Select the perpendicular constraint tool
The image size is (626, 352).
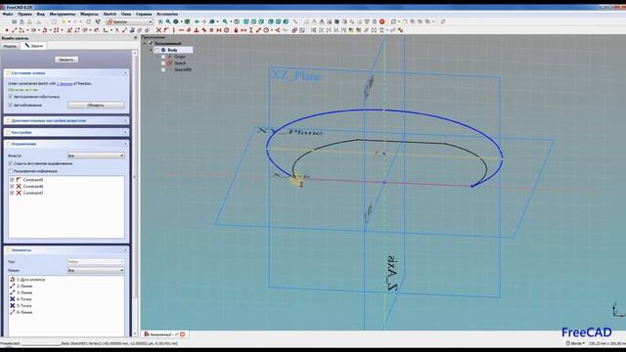click(x=196, y=30)
